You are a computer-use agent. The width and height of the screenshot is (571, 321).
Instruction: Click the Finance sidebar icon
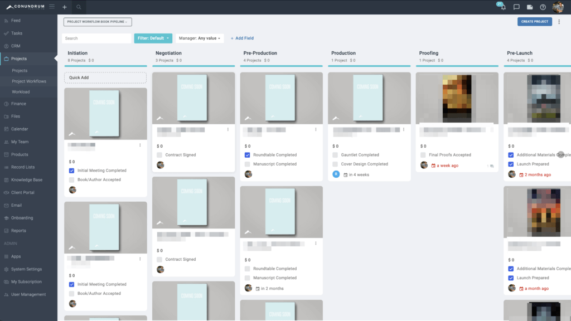coord(6,104)
